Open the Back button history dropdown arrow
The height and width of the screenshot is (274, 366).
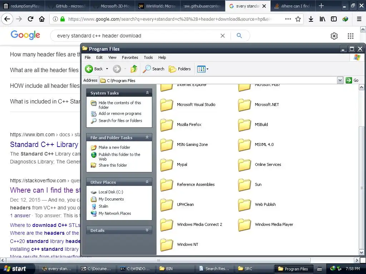click(107, 69)
